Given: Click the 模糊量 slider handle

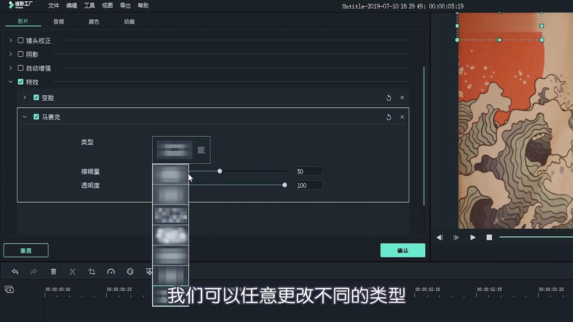Looking at the screenshot, I should (220, 171).
